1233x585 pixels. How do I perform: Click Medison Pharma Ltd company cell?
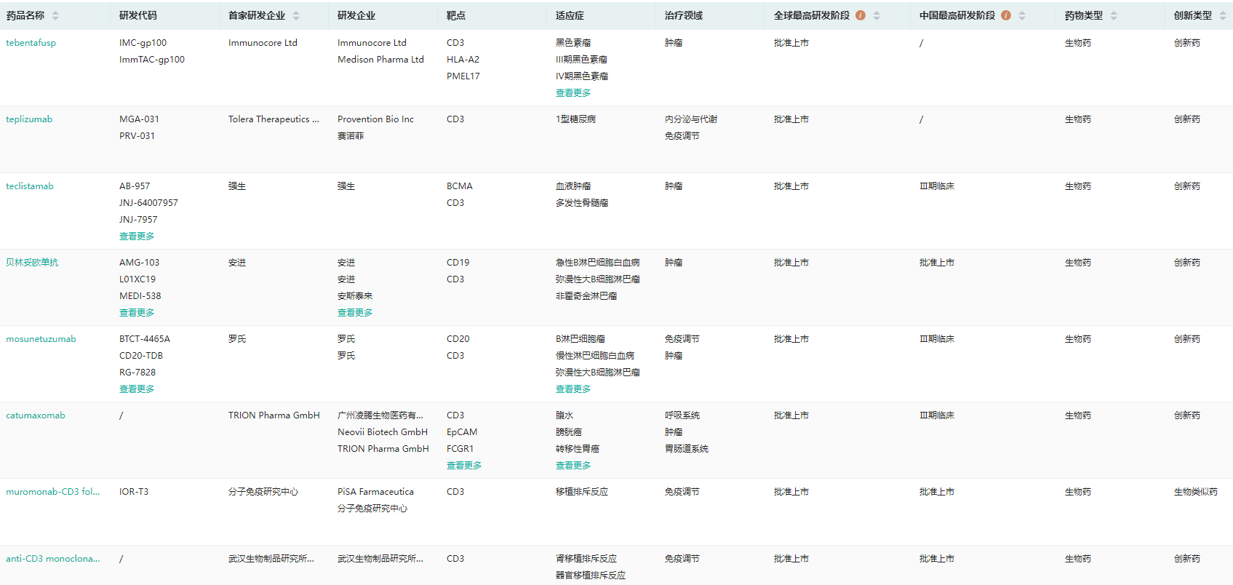[x=380, y=60]
